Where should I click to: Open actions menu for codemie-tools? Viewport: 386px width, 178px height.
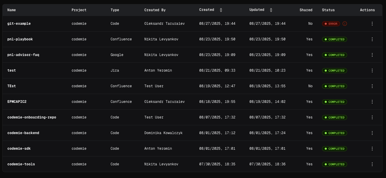[372, 164]
